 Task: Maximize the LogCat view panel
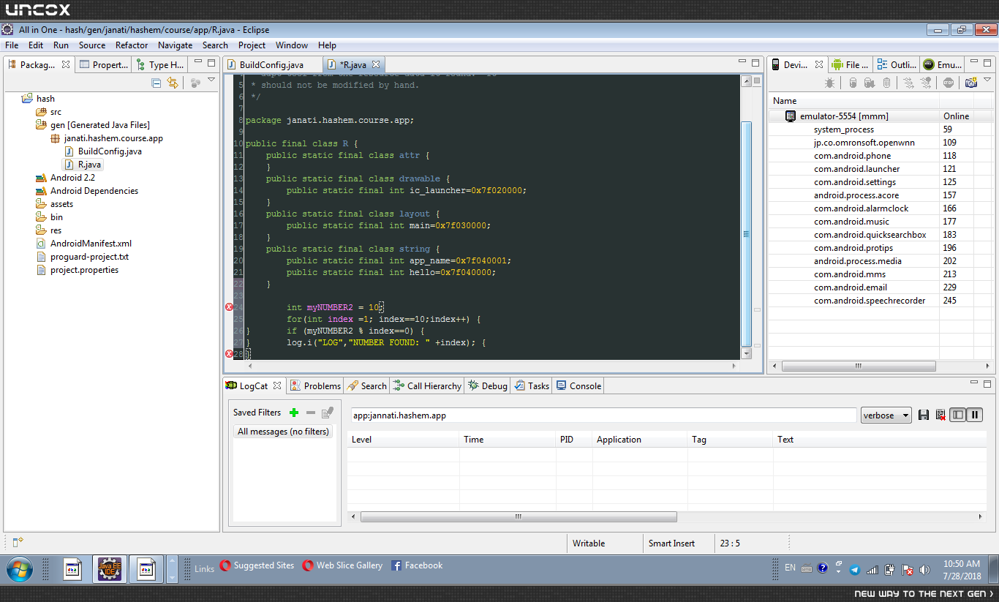click(987, 383)
